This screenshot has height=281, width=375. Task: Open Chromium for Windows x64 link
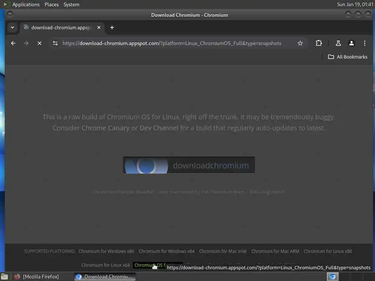click(x=167, y=251)
